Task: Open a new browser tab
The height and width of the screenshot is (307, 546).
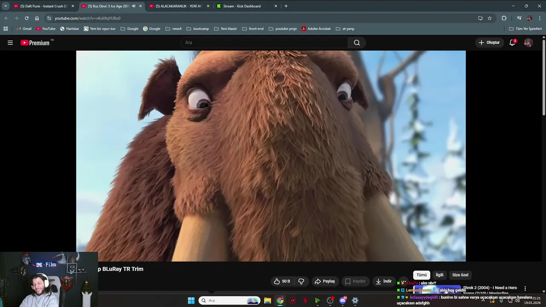Action: click(x=286, y=6)
